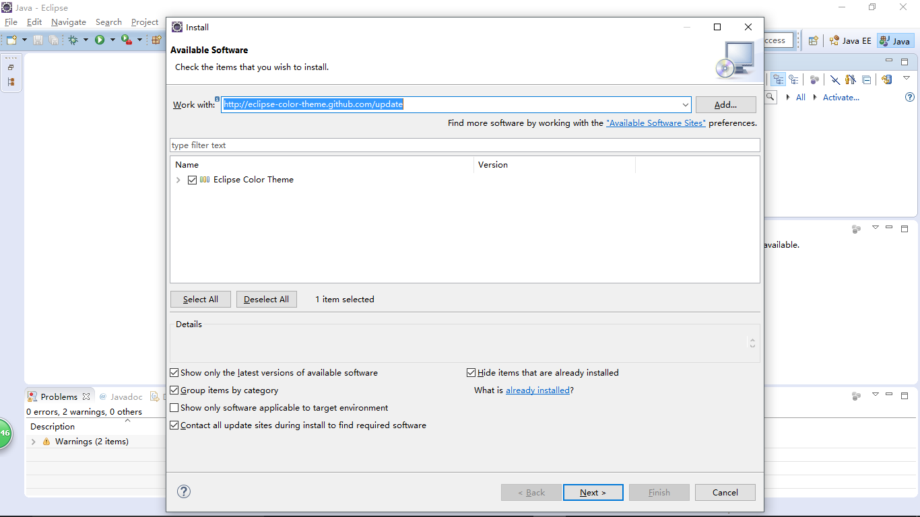Switch to the Java EE perspective

851,41
